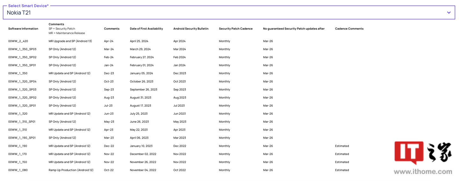
Task: Click the IT Home red logo watermark
Action: pos(409,153)
